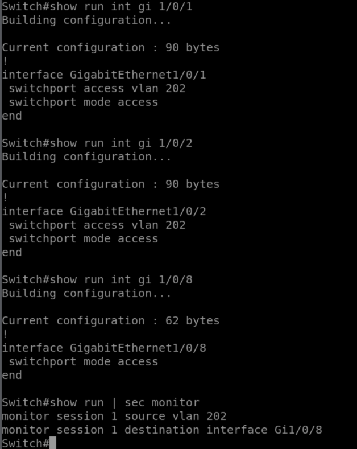Click 'switchport mode access' under GigabitEthernet1/0/2

click(x=83, y=238)
